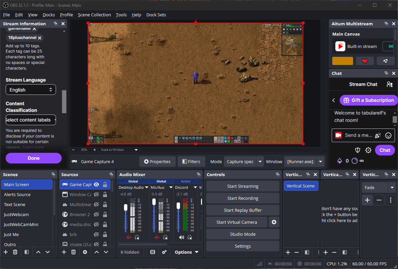The image size is (398, 269).
Task: Click the heart icon in Aitum Multistream
Action: 365,61
